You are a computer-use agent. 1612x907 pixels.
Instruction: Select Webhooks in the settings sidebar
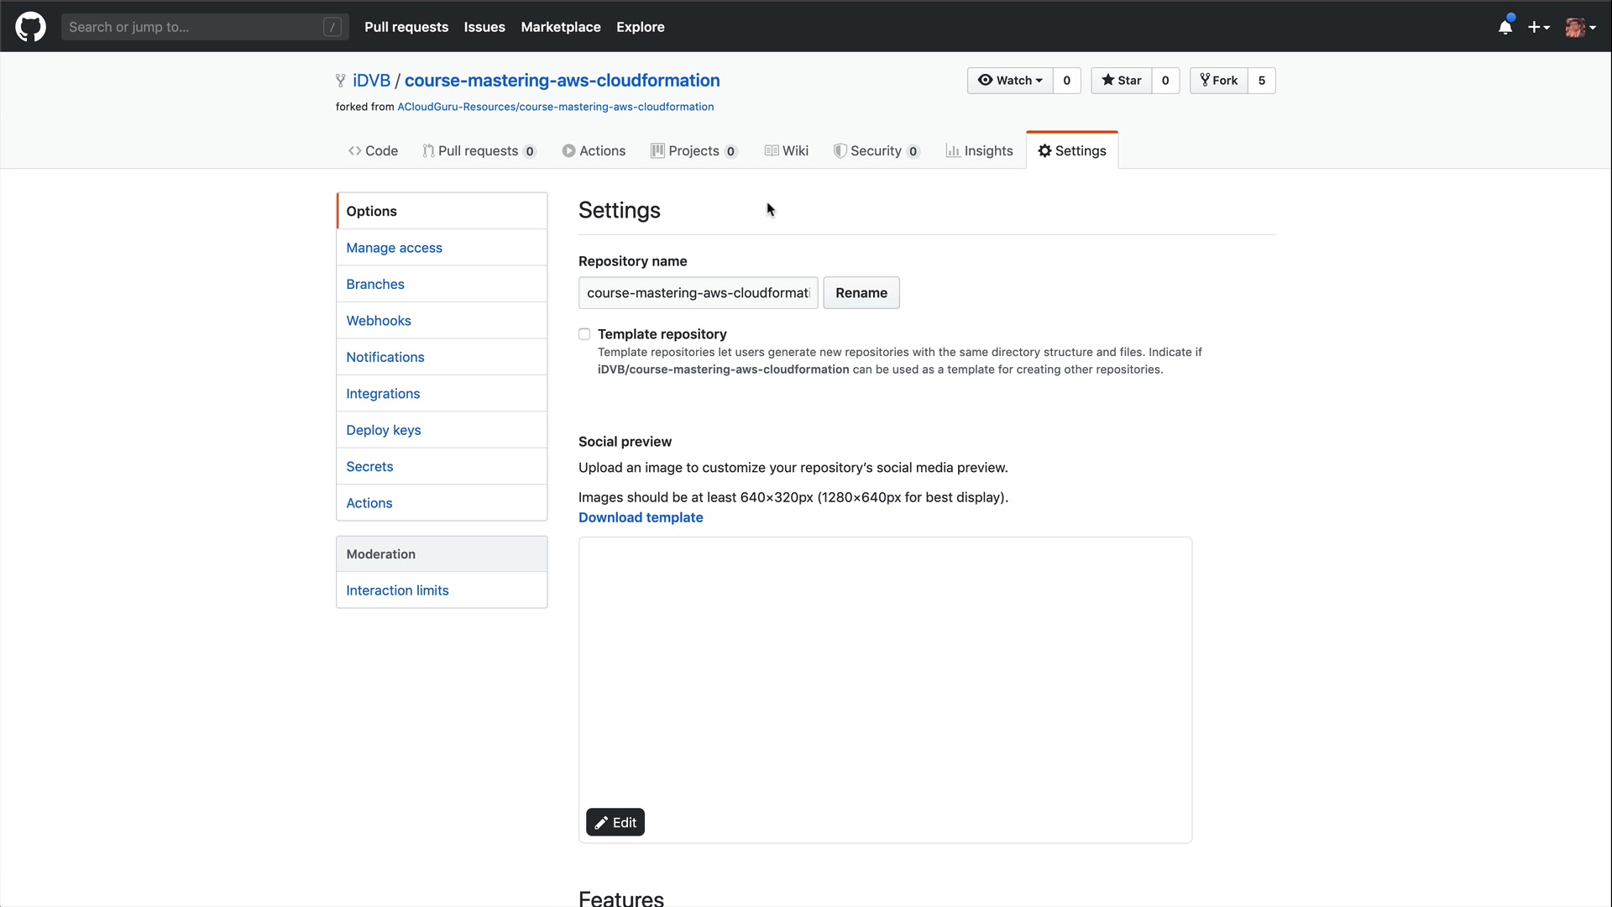(379, 321)
